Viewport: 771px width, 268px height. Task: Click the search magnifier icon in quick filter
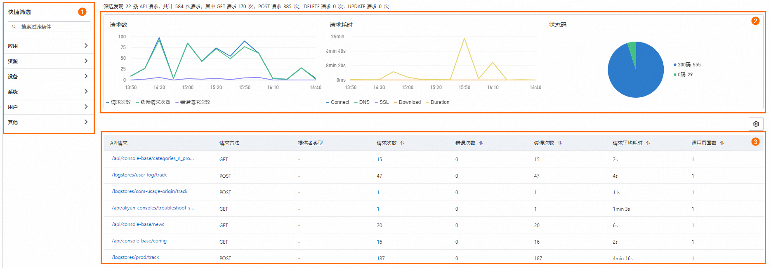click(x=14, y=27)
